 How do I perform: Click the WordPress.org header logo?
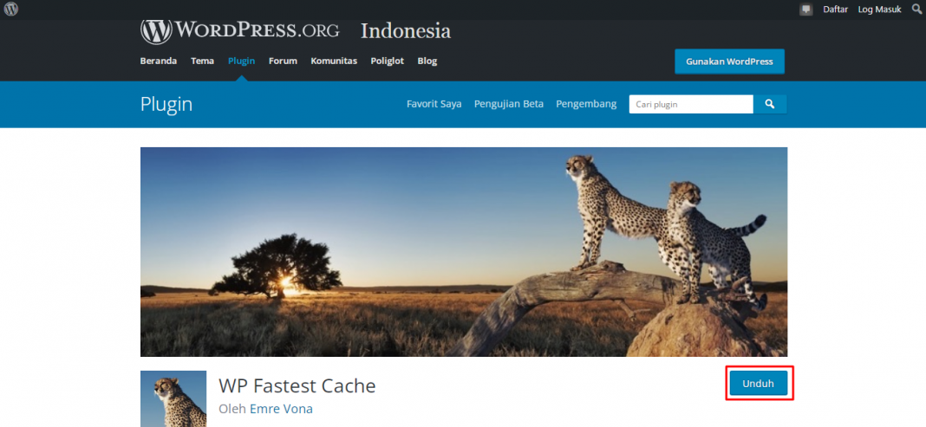pos(240,30)
